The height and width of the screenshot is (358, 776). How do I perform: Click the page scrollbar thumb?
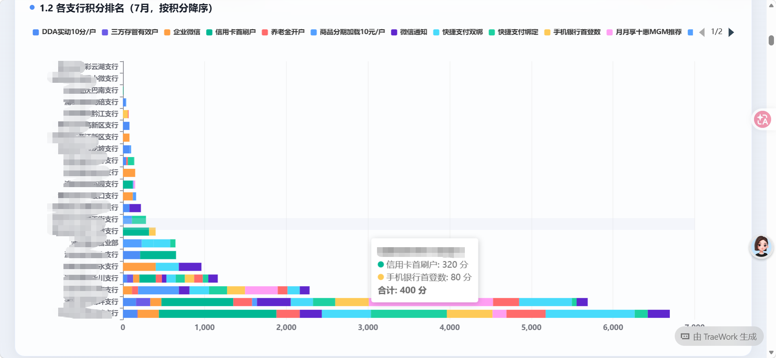[x=771, y=40]
